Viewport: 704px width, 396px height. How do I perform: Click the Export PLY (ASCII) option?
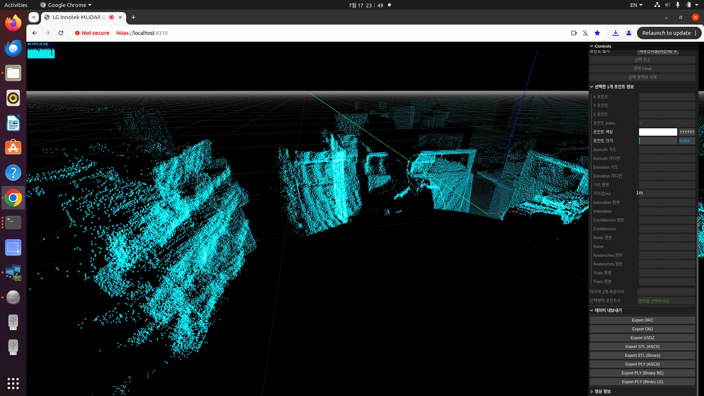click(x=642, y=364)
